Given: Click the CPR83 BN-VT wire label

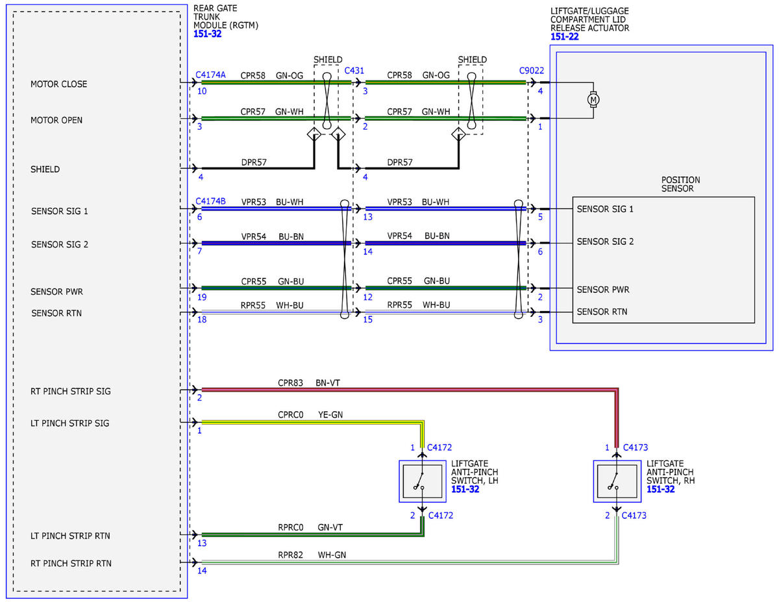Looking at the screenshot, I should 309,383.
